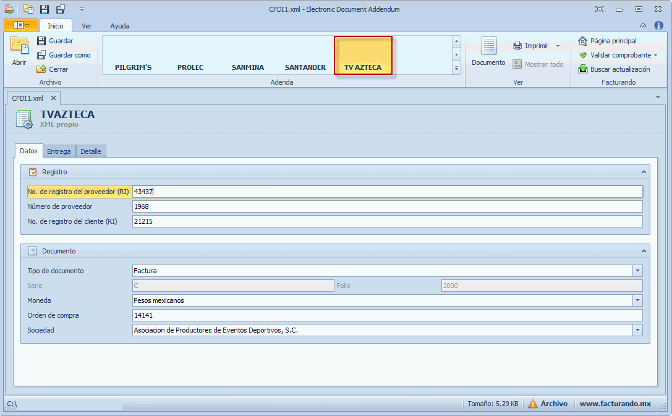The image size is (672, 416).
Task: Click the Orden de compra field
Action: [x=388, y=315]
